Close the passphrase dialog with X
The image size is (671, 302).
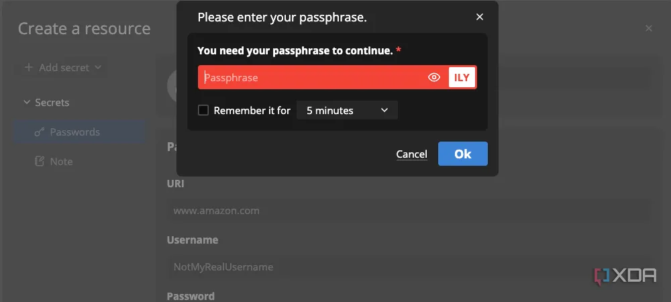480,17
